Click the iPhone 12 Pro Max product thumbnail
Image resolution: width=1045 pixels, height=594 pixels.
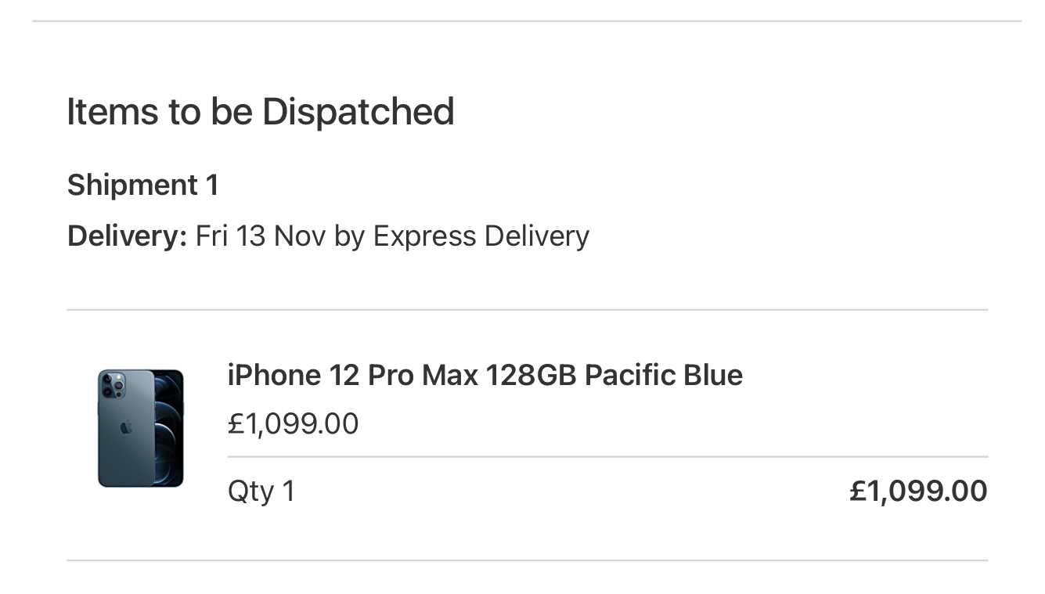tap(141, 428)
